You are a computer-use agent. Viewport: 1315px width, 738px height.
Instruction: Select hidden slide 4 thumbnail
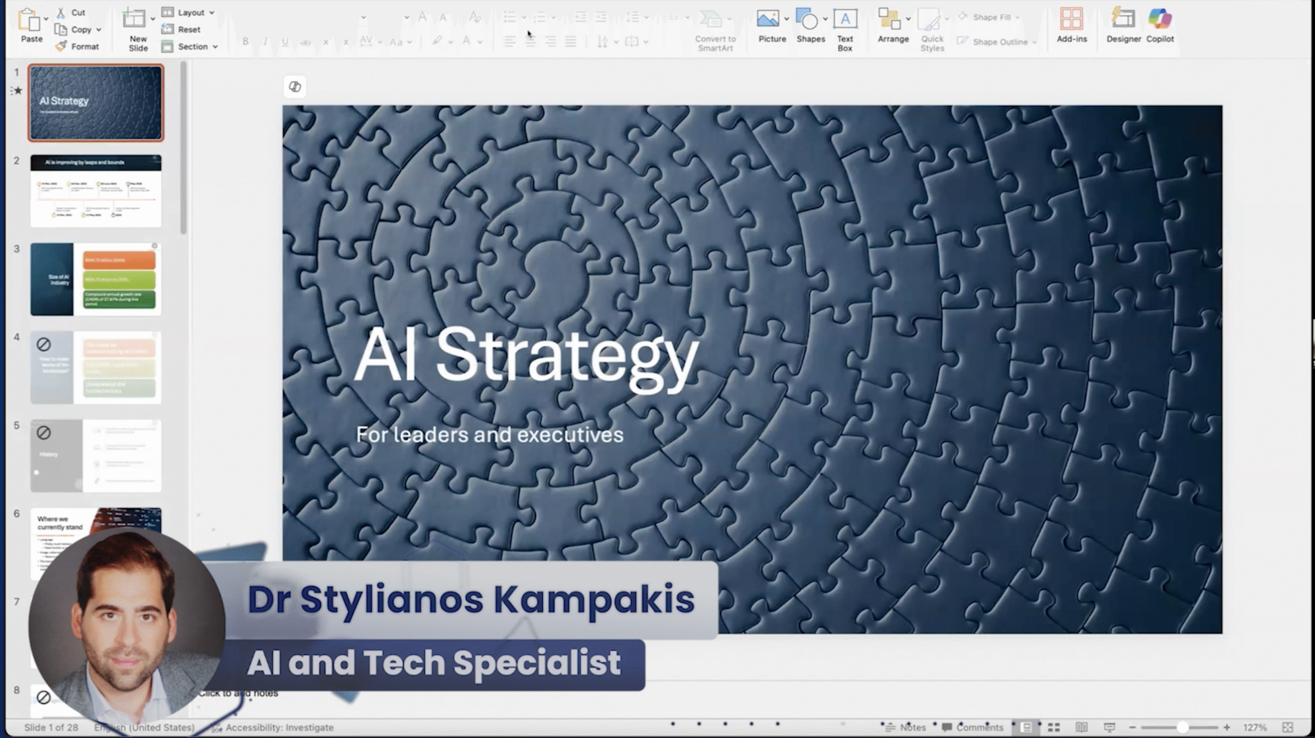click(96, 367)
